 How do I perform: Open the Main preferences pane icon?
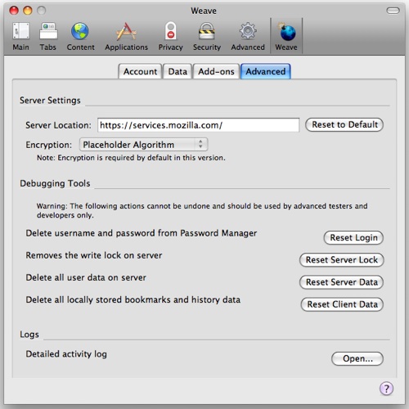pyautogui.click(x=20, y=31)
